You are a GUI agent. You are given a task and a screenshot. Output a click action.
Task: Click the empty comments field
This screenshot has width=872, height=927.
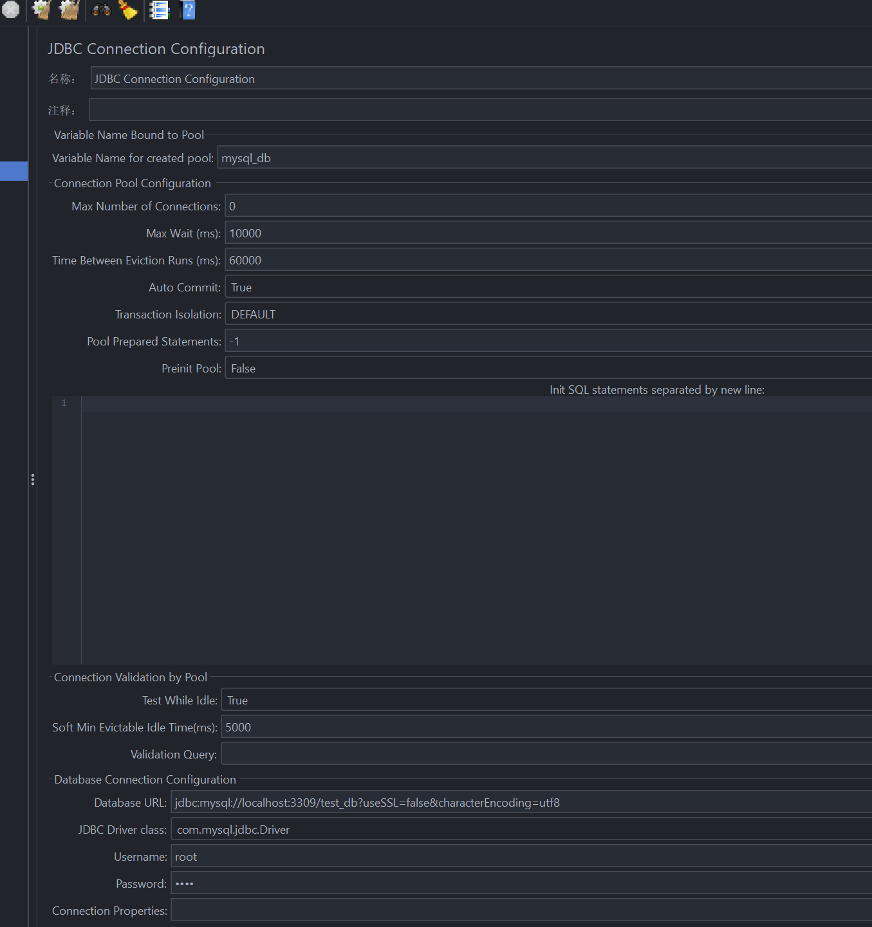point(480,110)
